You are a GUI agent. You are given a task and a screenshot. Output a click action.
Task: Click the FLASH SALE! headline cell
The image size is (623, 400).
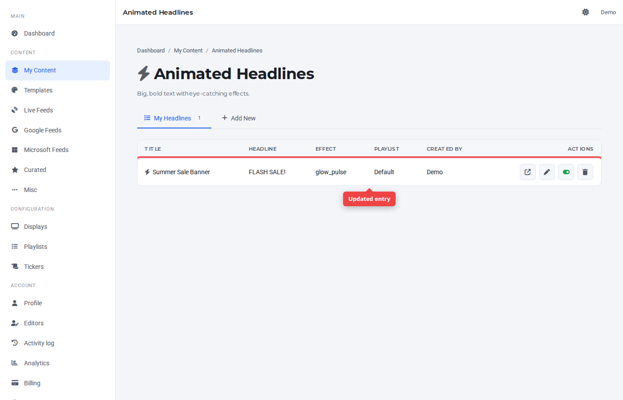point(267,172)
